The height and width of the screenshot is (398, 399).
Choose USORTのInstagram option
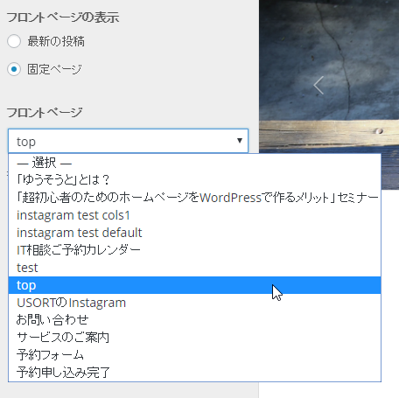[194, 303]
